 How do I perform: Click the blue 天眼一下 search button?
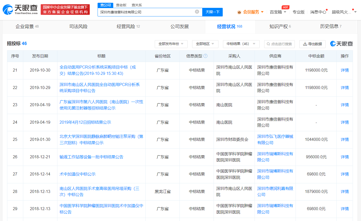click(212, 12)
